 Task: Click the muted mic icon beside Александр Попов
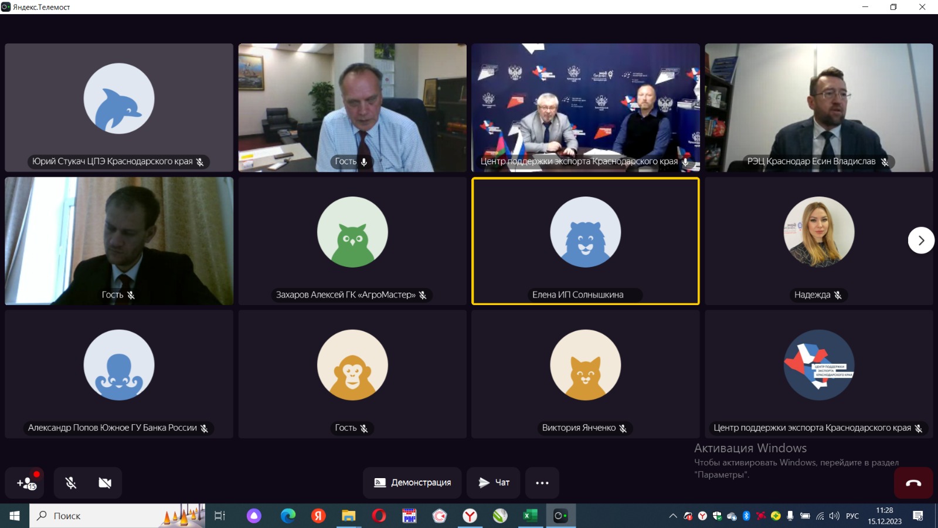[204, 428]
